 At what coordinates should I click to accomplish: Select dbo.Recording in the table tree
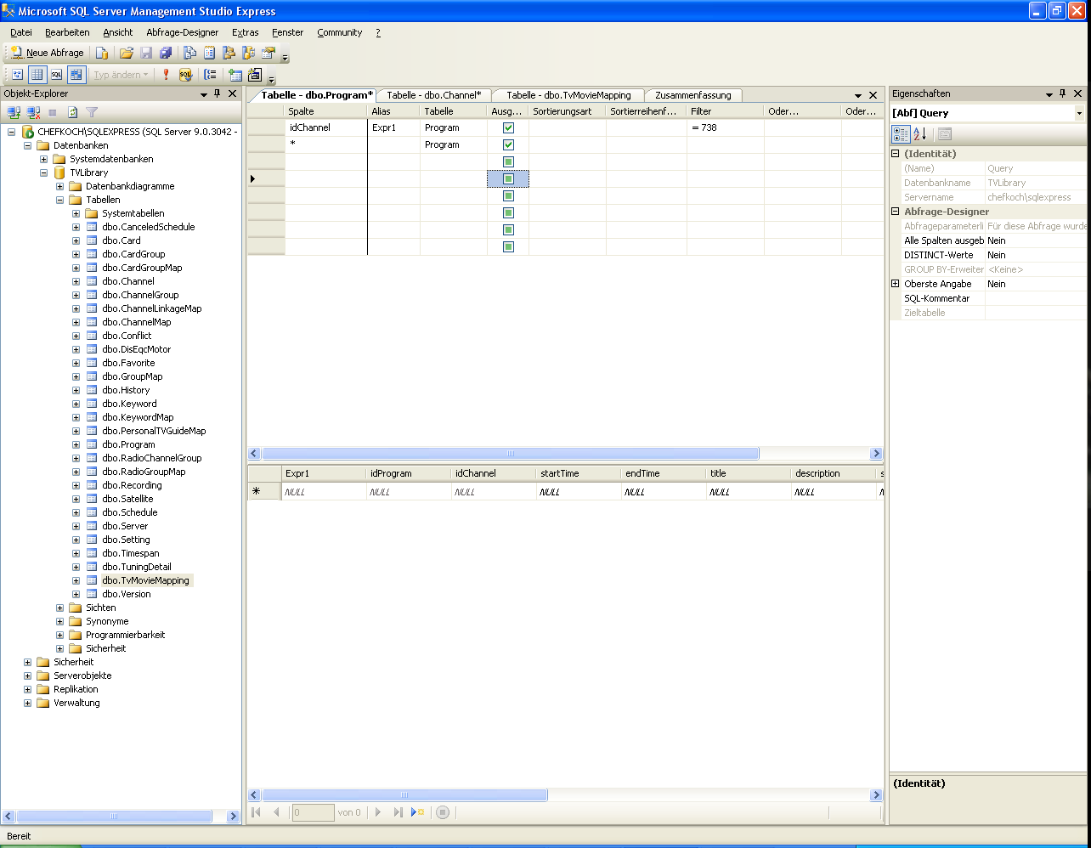click(x=132, y=485)
